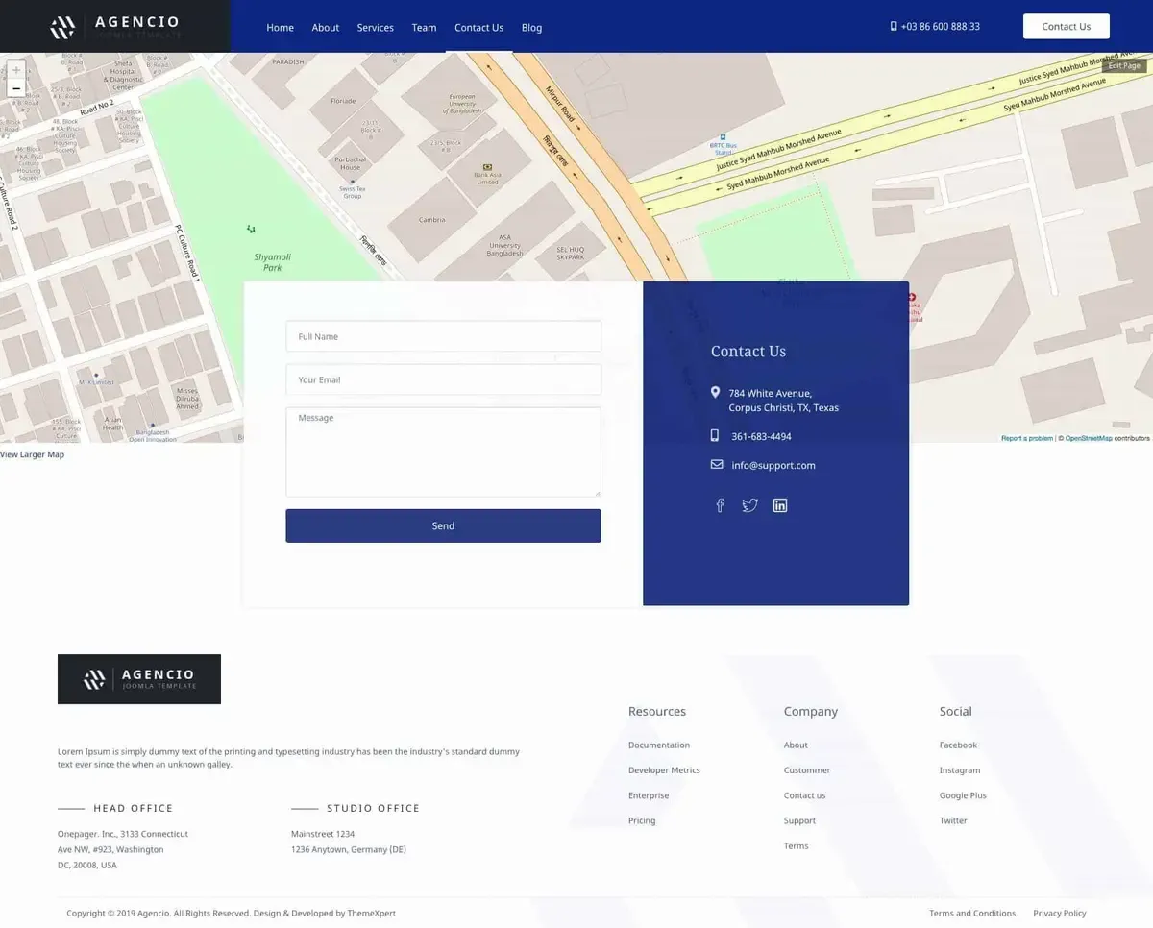Click the phone icon beside header number
Image resolution: width=1153 pixels, height=928 pixels.
[x=894, y=27]
